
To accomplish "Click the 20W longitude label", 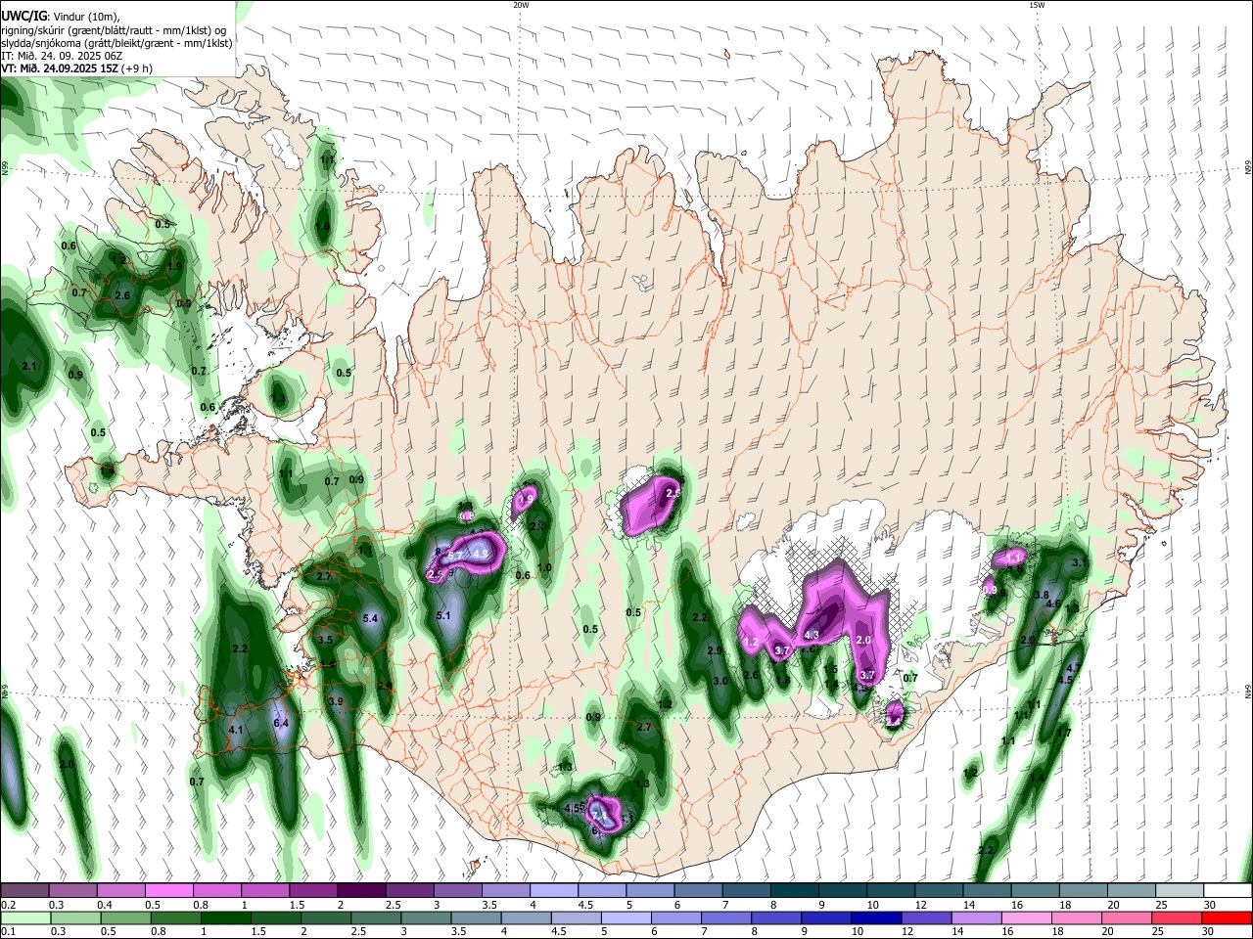I will pos(522,5).
